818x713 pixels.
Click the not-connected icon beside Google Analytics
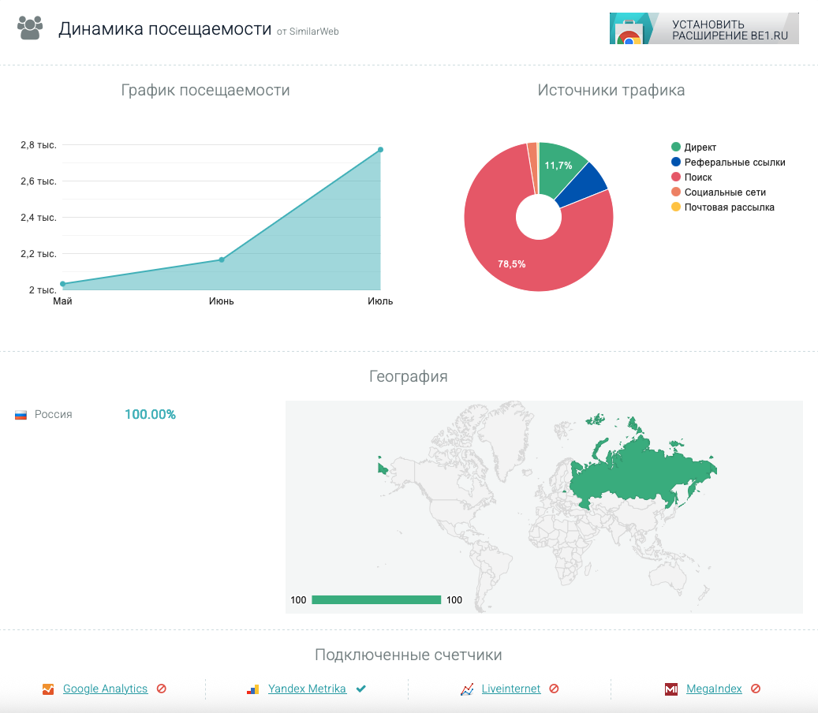162,689
